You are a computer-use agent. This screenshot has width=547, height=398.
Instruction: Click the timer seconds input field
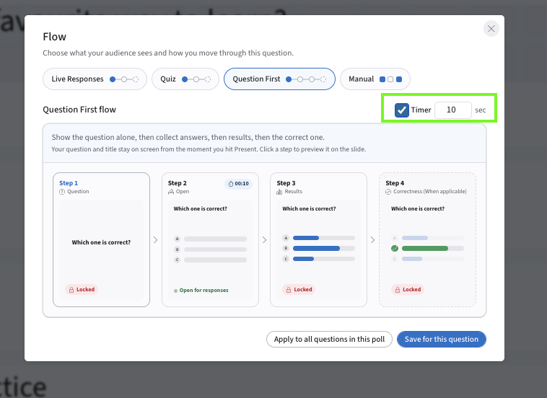coord(452,110)
